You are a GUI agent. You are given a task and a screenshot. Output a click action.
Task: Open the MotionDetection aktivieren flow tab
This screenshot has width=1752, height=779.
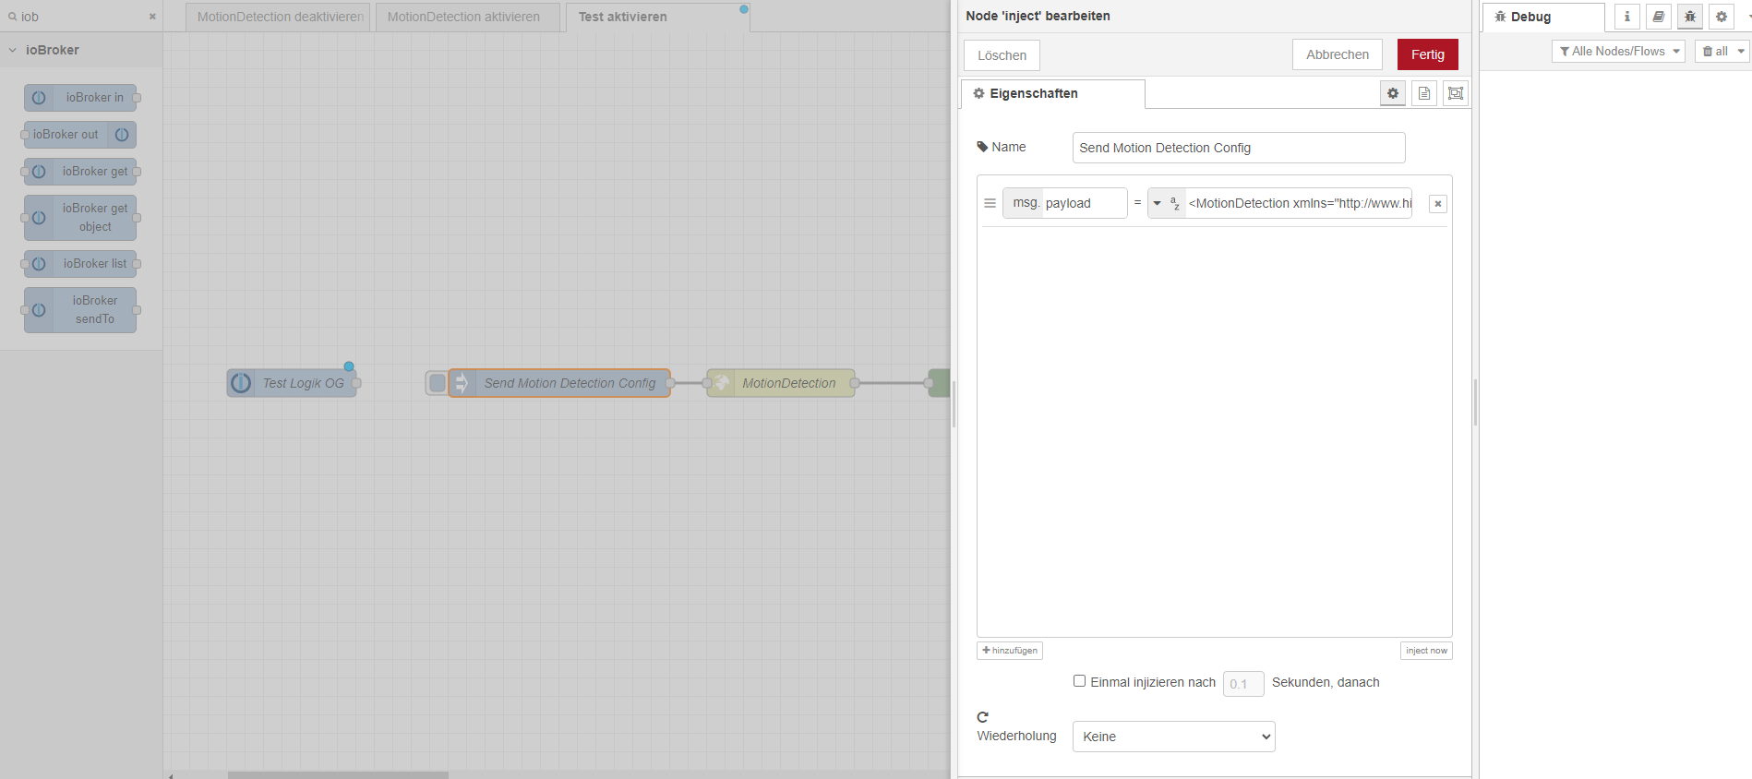[x=468, y=17]
